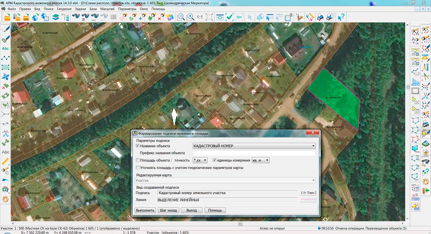This screenshot has height=234, width=431.
Task: Check Уточнять площадь с учетом геодезических параметров
Action: [x=138, y=168]
